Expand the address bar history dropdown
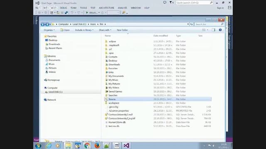 click(188, 24)
